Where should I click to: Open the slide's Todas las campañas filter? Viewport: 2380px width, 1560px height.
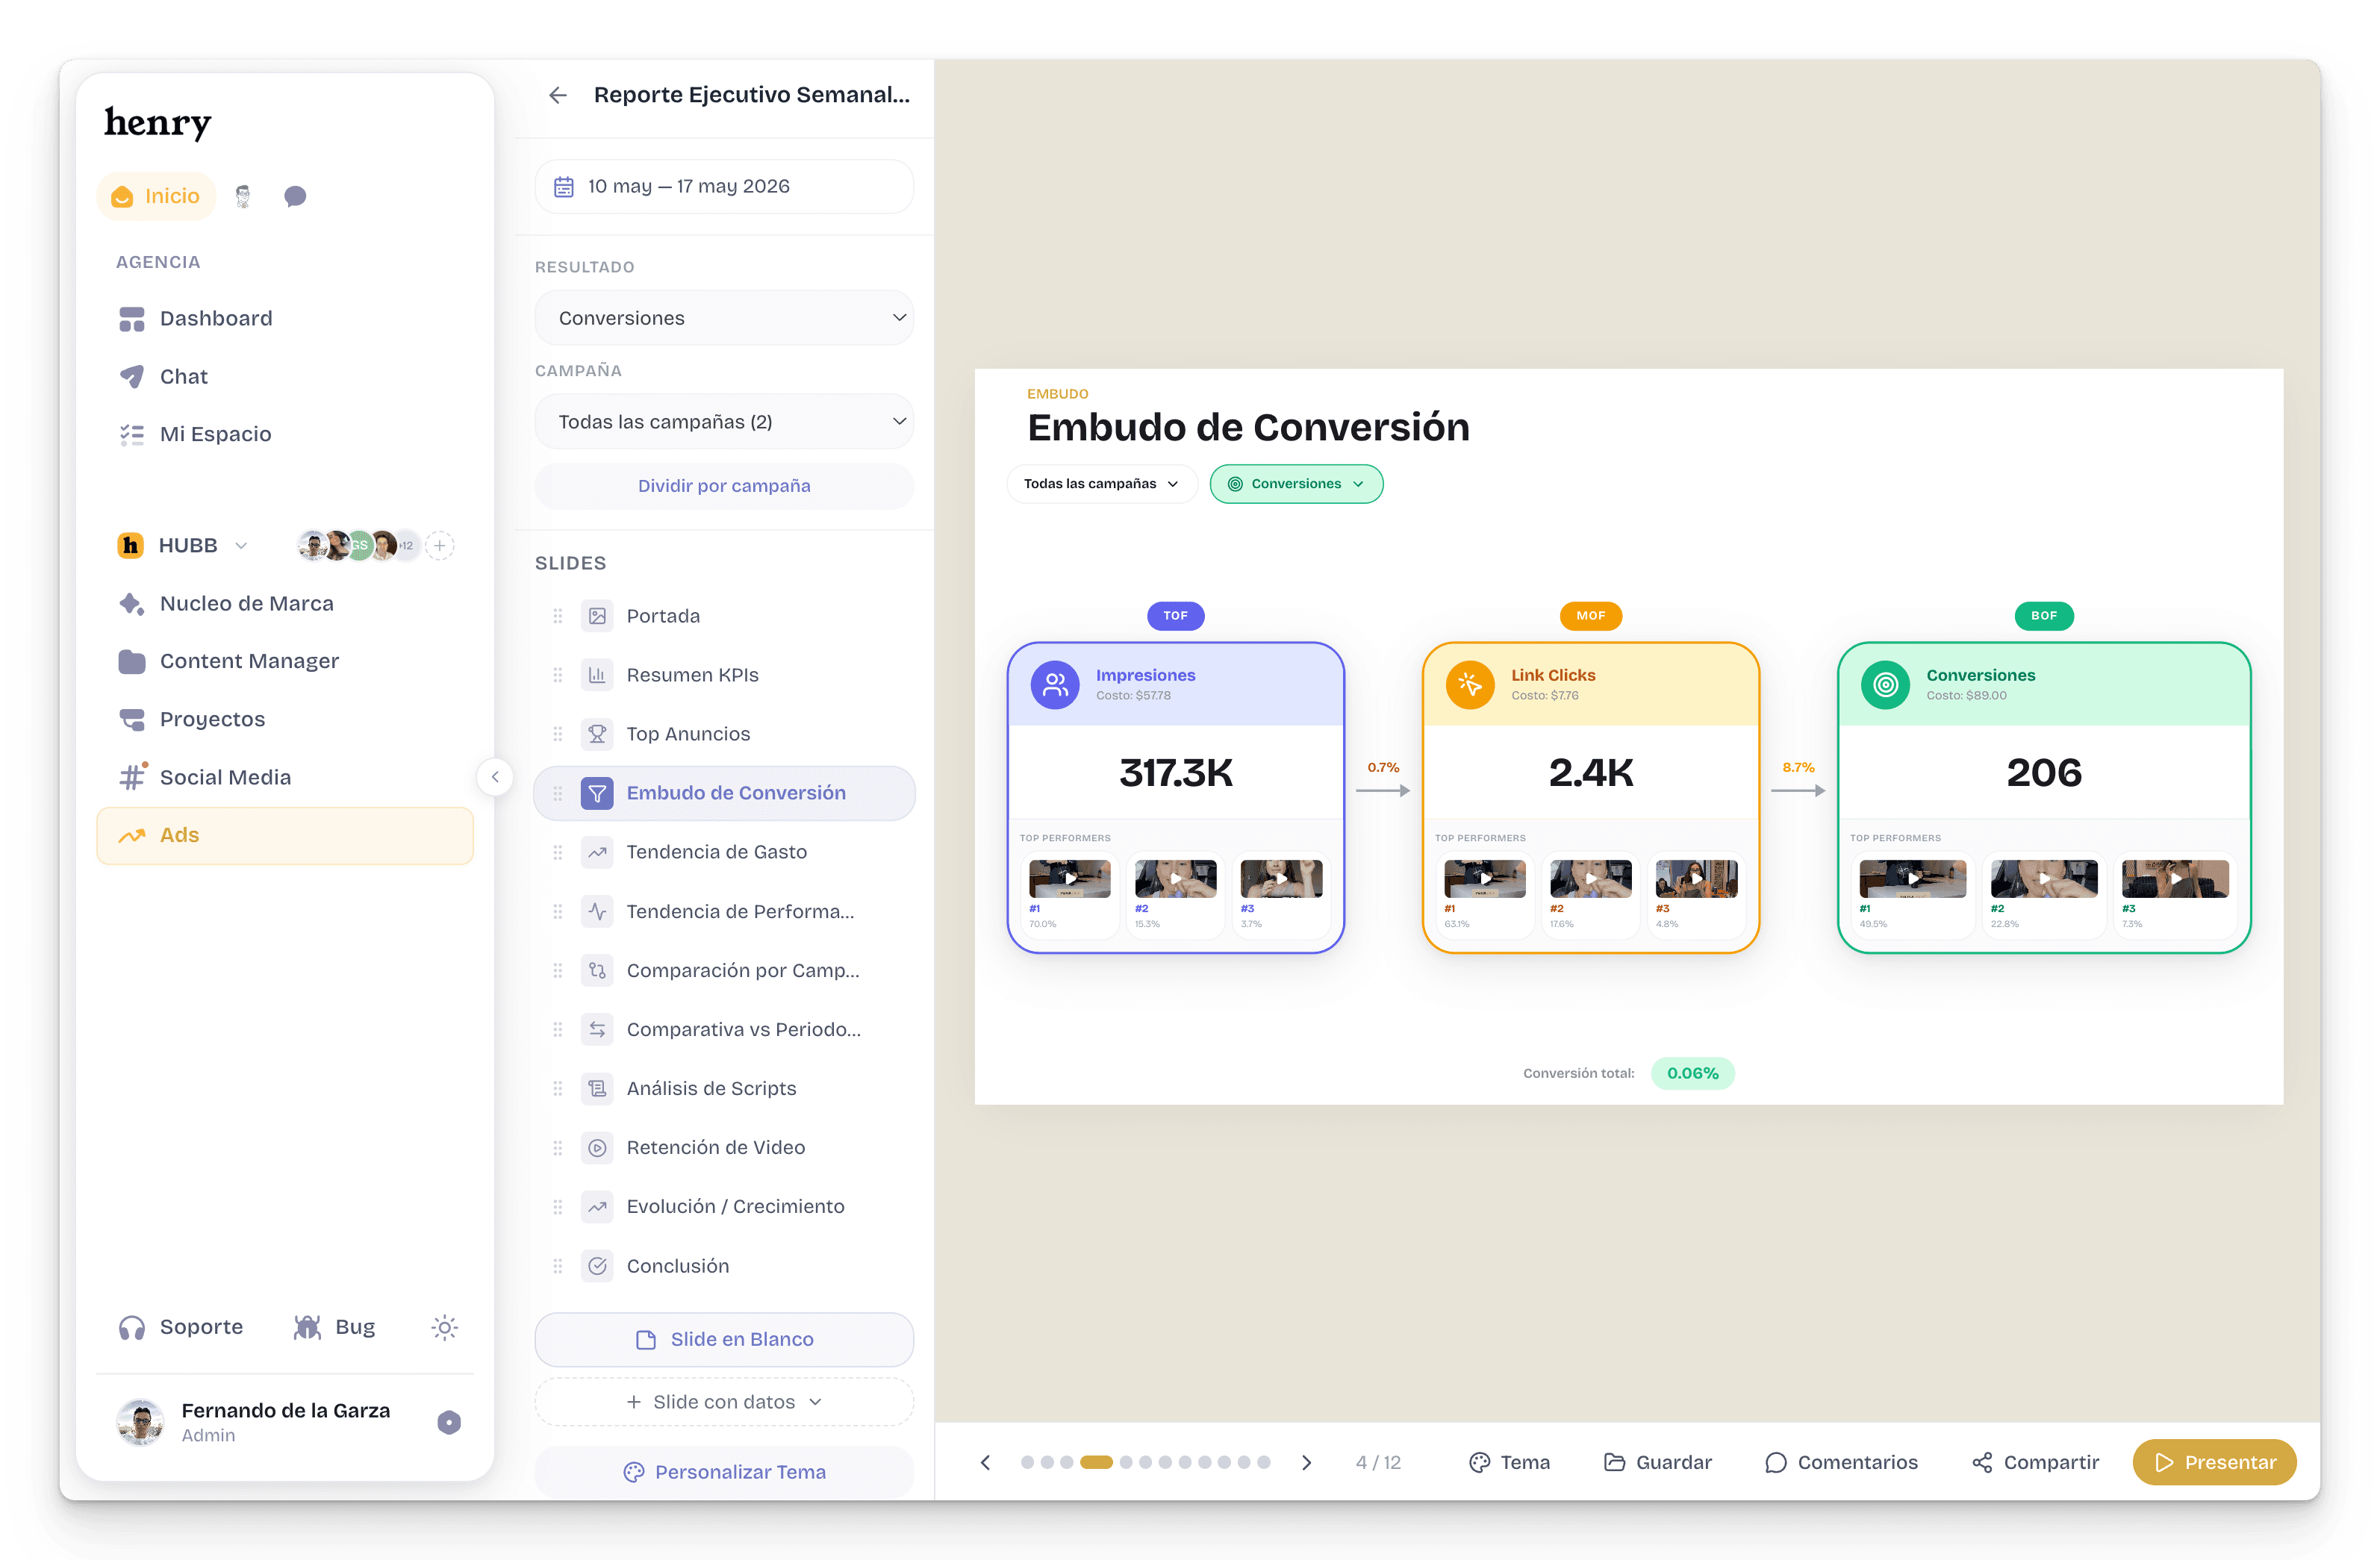point(1101,484)
